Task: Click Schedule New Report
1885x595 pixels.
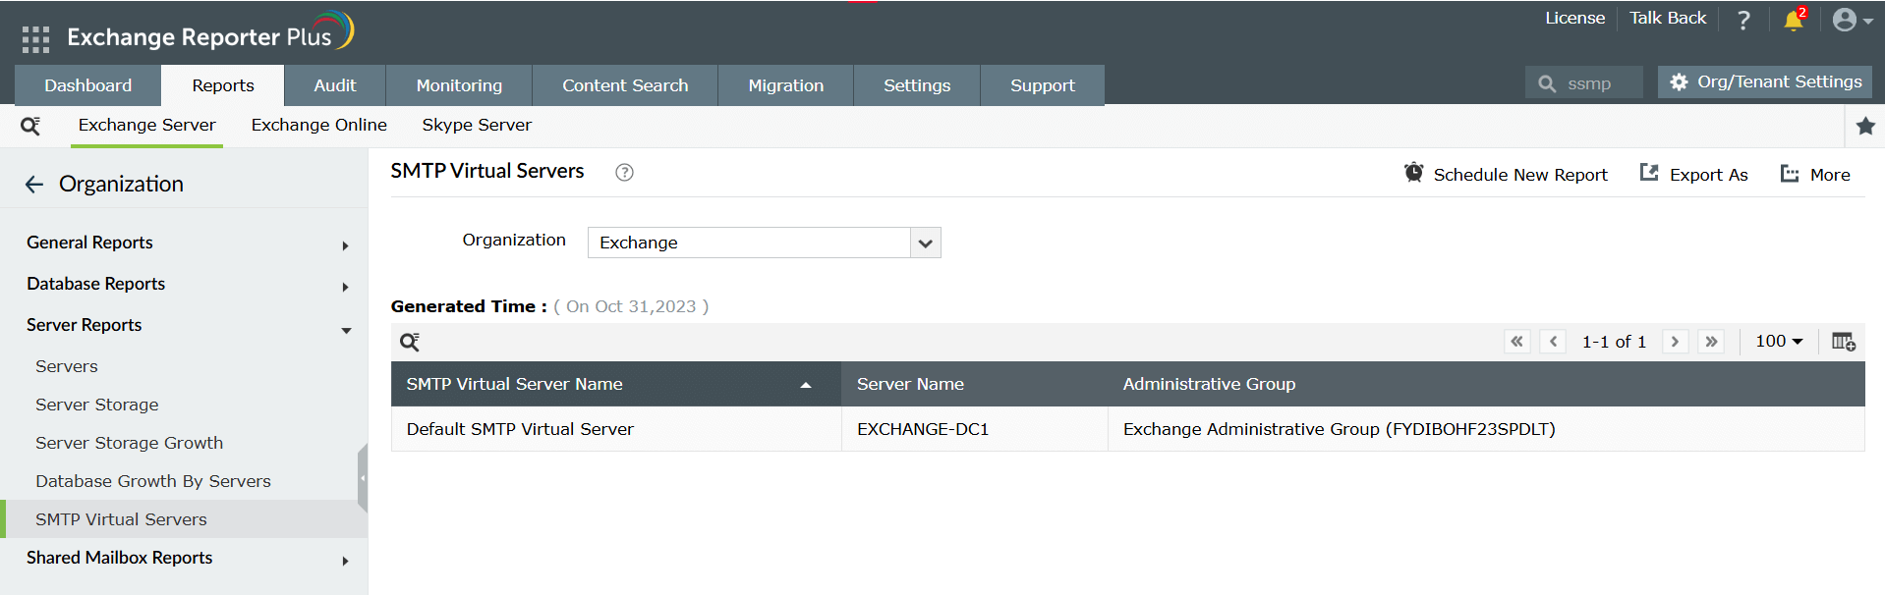Action: 1506,174
